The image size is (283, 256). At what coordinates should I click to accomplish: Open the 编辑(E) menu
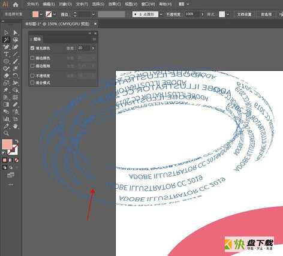49,4
